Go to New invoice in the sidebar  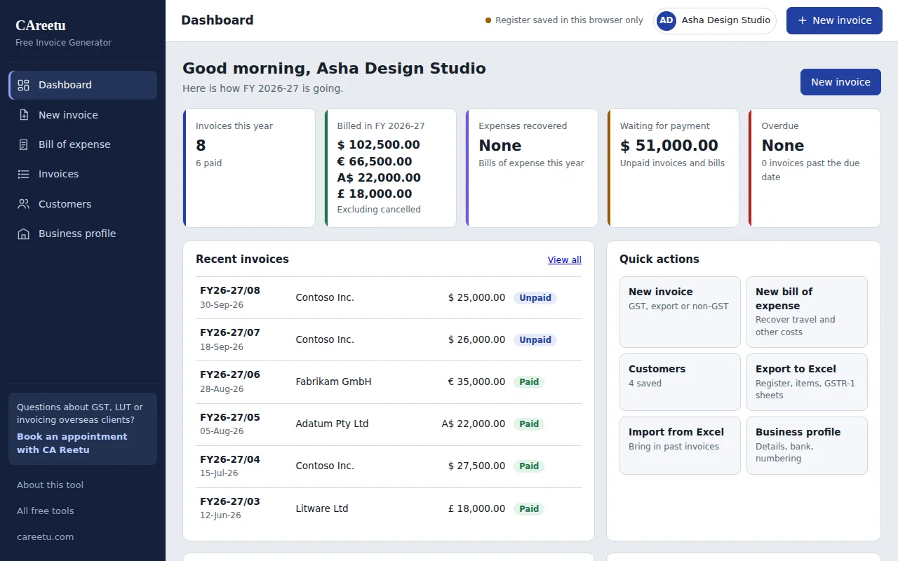83,115
